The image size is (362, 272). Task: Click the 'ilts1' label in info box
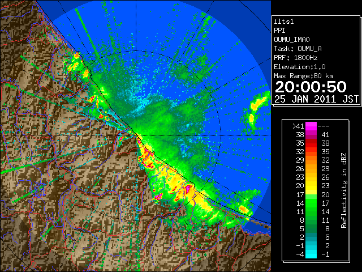point(284,22)
